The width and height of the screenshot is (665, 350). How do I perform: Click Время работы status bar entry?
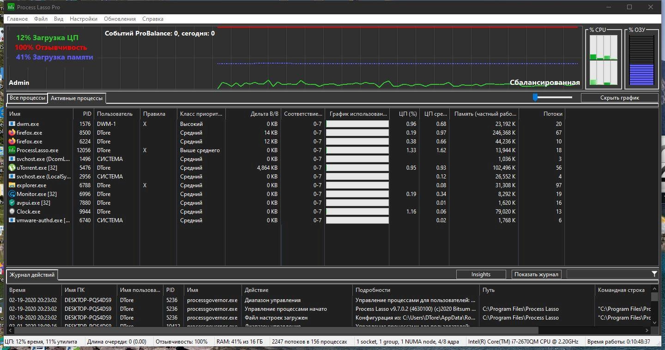point(618,342)
